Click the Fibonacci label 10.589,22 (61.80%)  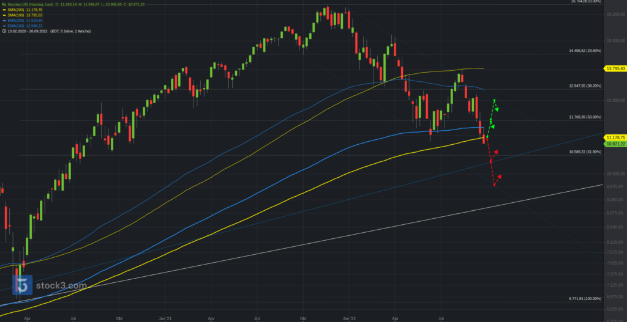[585, 152]
